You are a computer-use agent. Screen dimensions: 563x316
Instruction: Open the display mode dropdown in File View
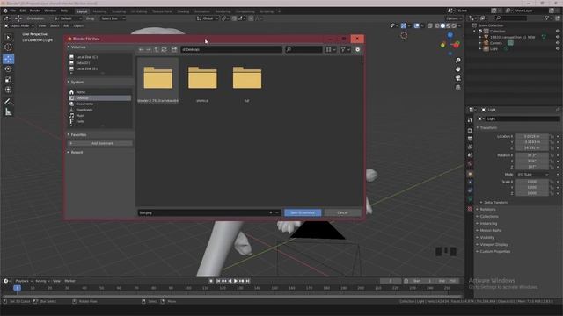(331, 49)
